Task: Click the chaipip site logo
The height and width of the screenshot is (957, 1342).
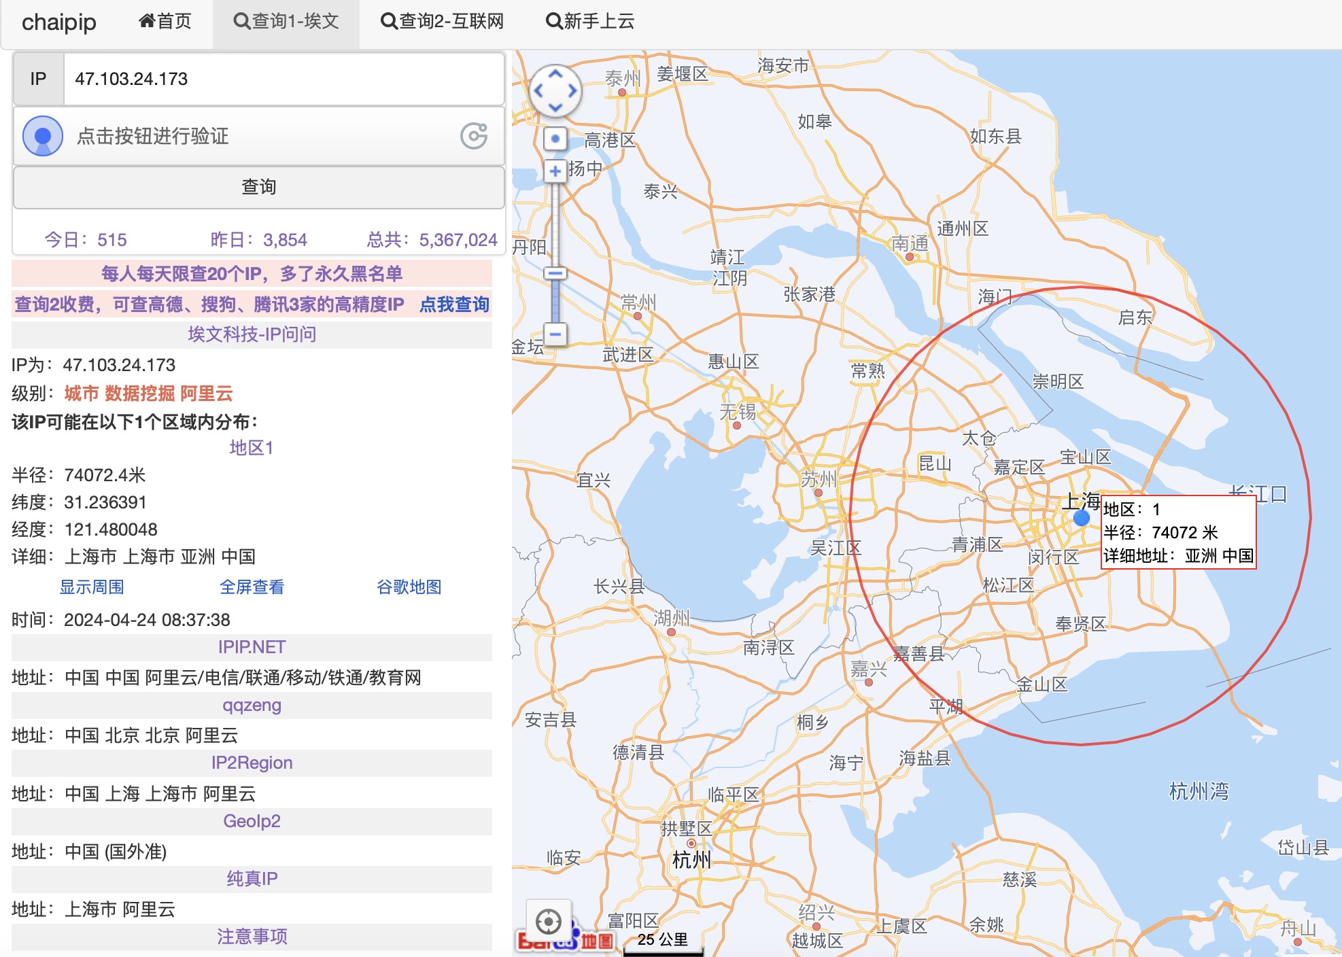Action: click(x=59, y=22)
